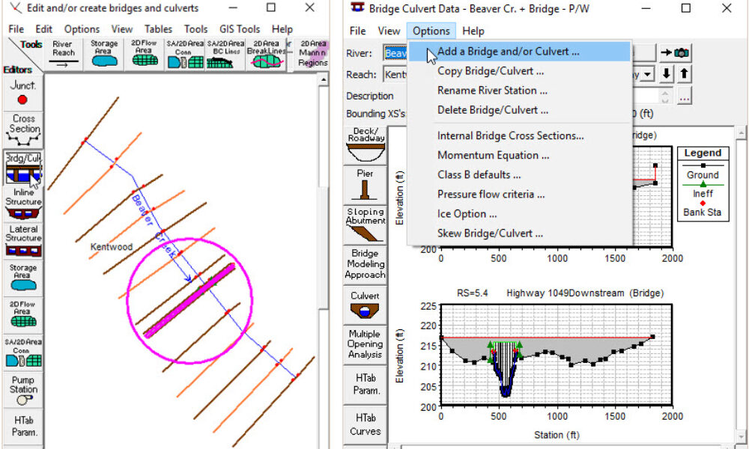Move to upstream station with up arrow
749x449 pixels.
coord(684,74)
